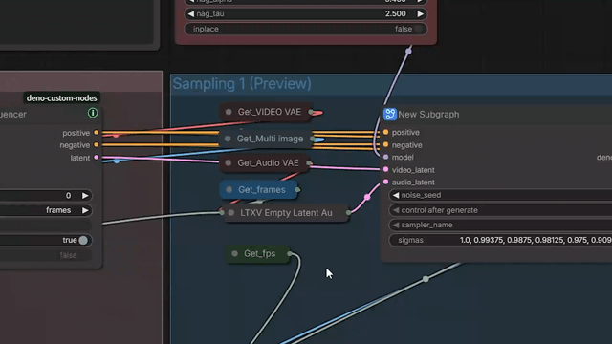This screenshot has width=612, height=344.
Task: Click the New Subgraph node icon
Action: coord(389,115)
